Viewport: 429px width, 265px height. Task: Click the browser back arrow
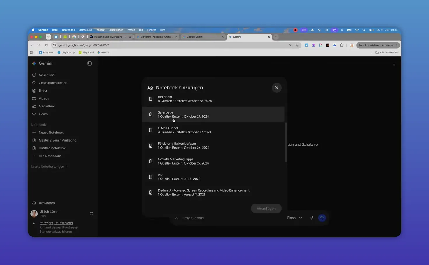[32, 45]
